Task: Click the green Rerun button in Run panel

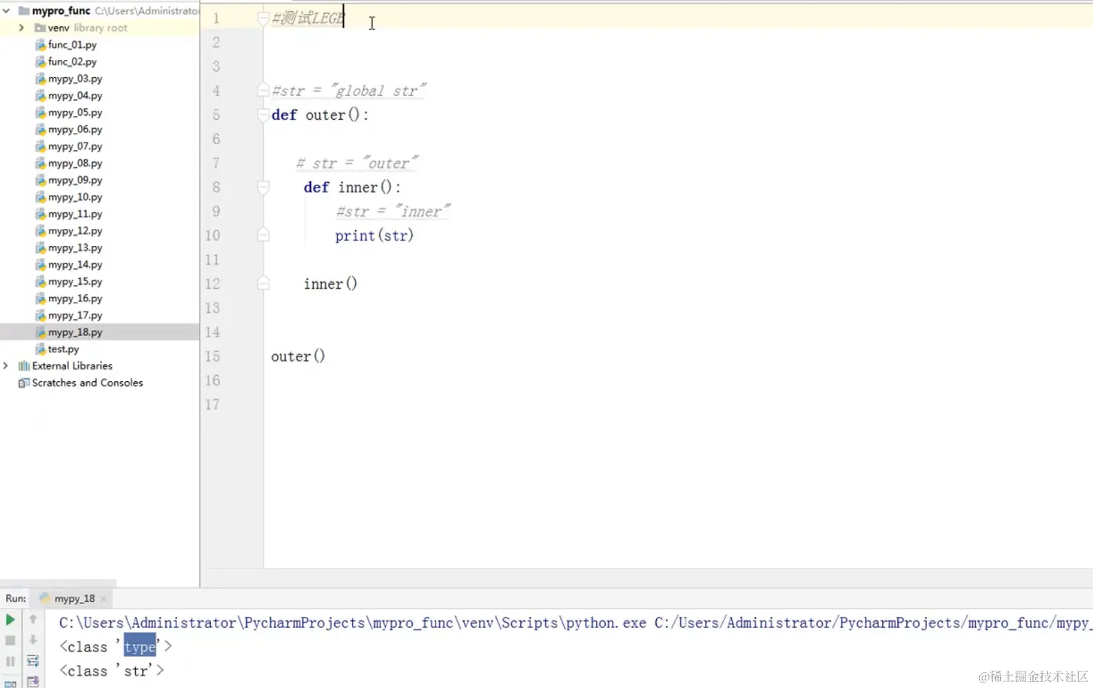Action: coord(10,620)
